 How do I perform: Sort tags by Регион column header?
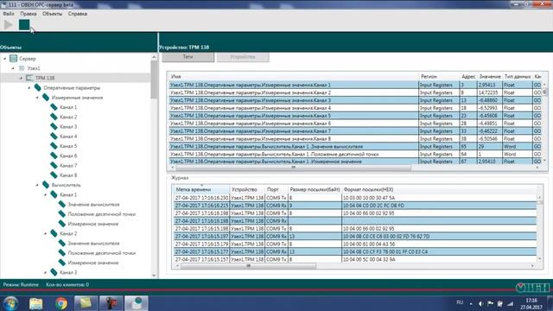439,76
